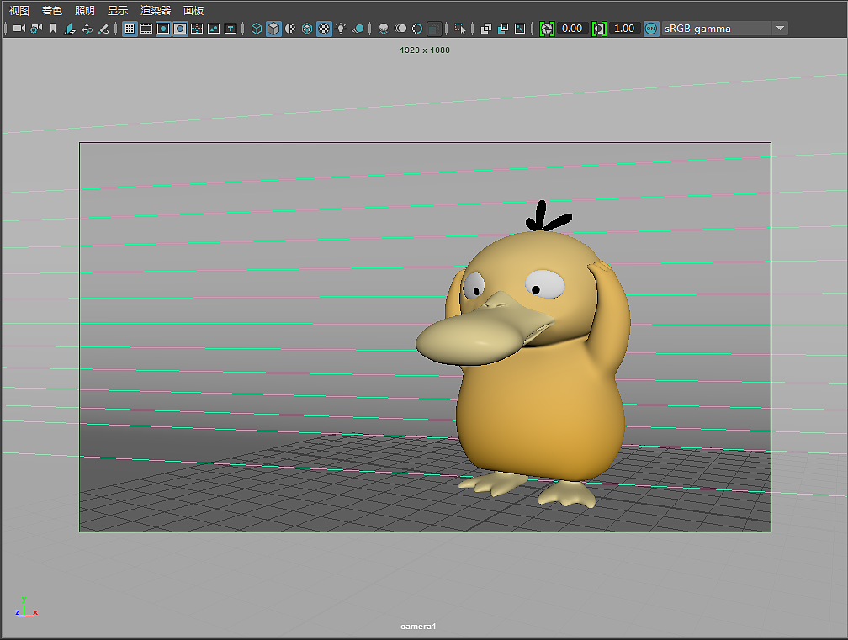Open camera bookmarks from the toolbar
848x640 pixels.
pyautogui.click(x=53, y=29)
